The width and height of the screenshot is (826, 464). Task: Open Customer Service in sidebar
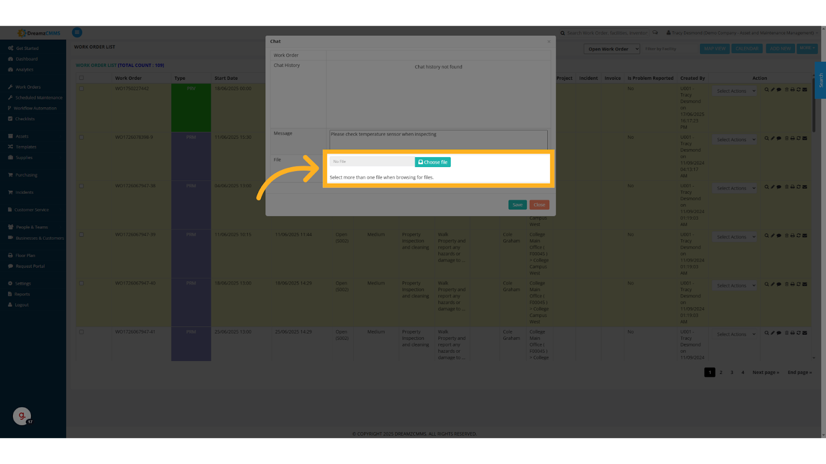pyautogui.click(x=28, y=210)
